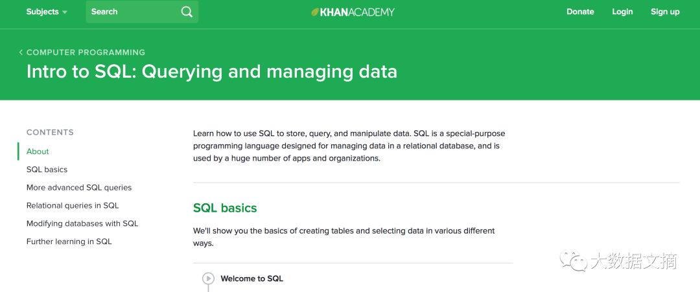
Task: Jump to SQL basics in contents
Action: (47, 170)
